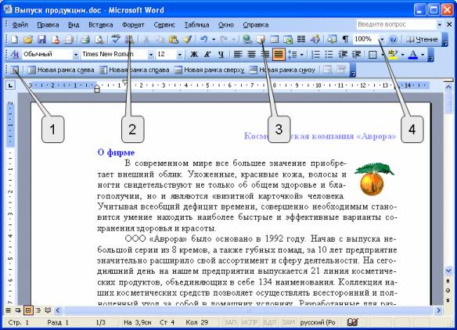Open the spelling status book icon
Screen dimensions: 457x330
point(352,322)
